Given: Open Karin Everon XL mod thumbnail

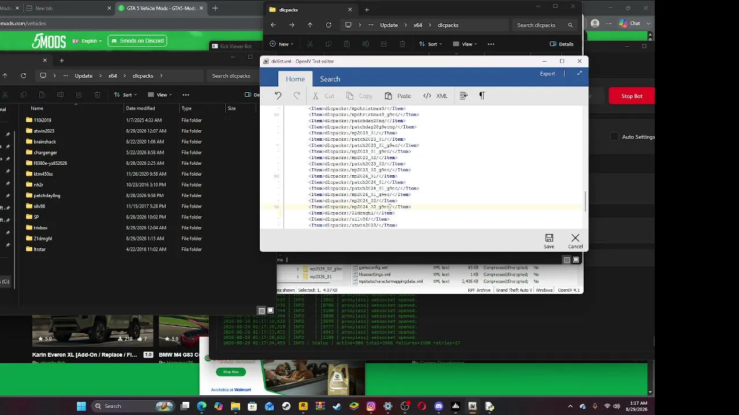Looking at the screenshot, I should click(92, 330).
